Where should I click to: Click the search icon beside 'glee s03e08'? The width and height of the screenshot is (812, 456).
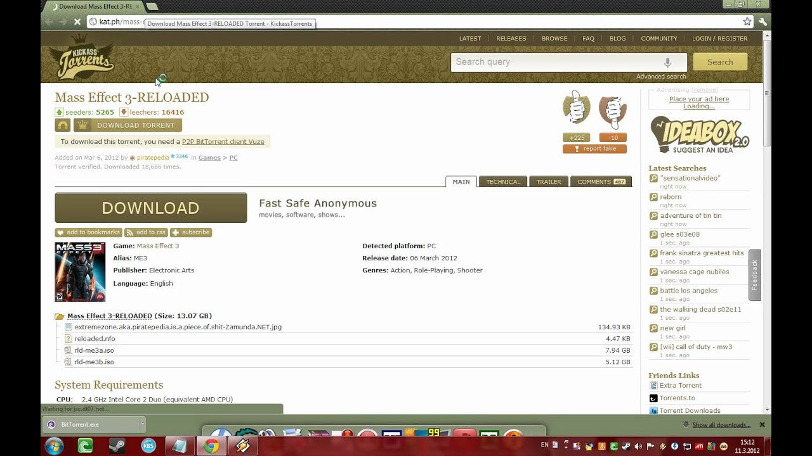pos(653,234)
